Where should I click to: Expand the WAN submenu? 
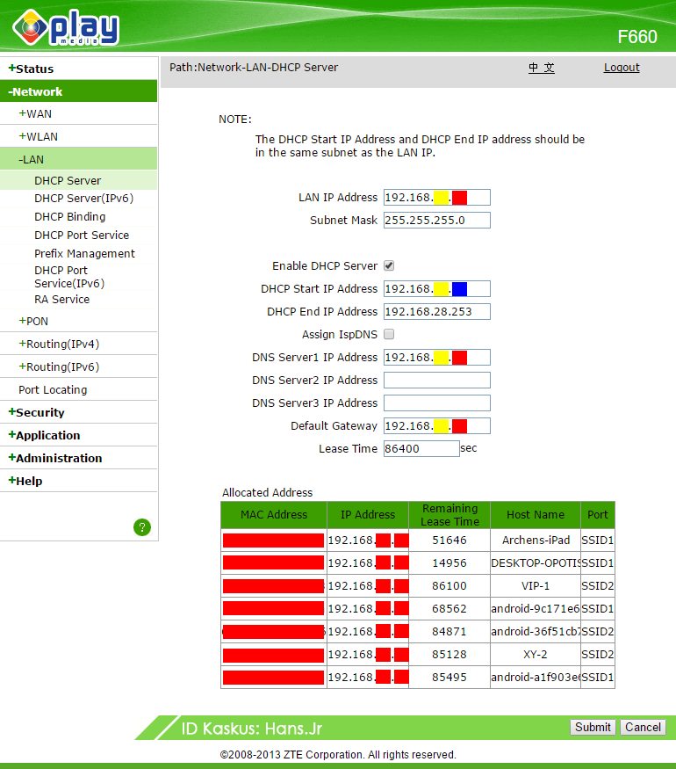click(36, 113)
